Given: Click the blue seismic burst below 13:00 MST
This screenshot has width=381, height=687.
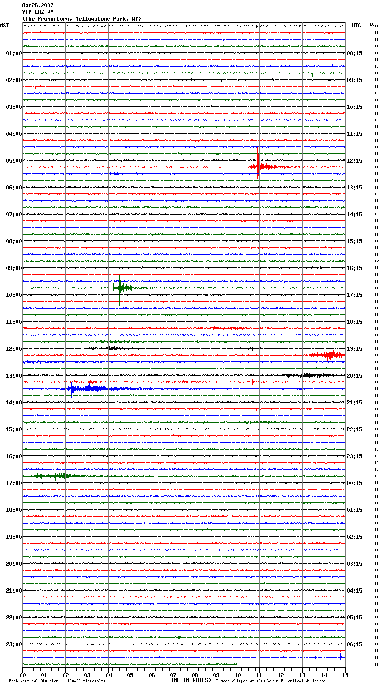Looking at the screenshot, I should tap(90, 388).
